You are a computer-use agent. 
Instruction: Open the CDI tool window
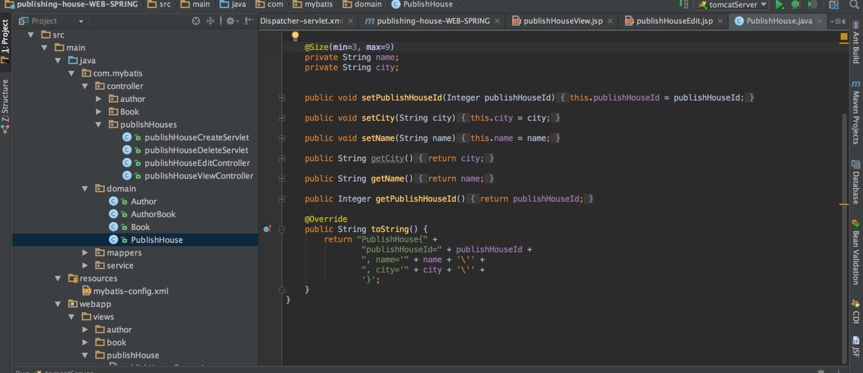856,312
